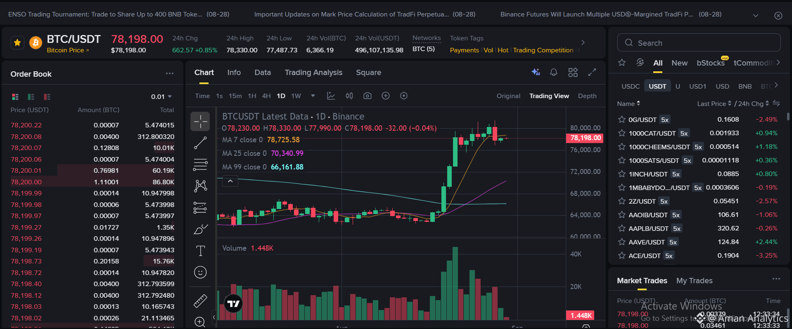Screen dimensions: 792x329
Task: Show sell orders only view
Action: click(47, 96)
